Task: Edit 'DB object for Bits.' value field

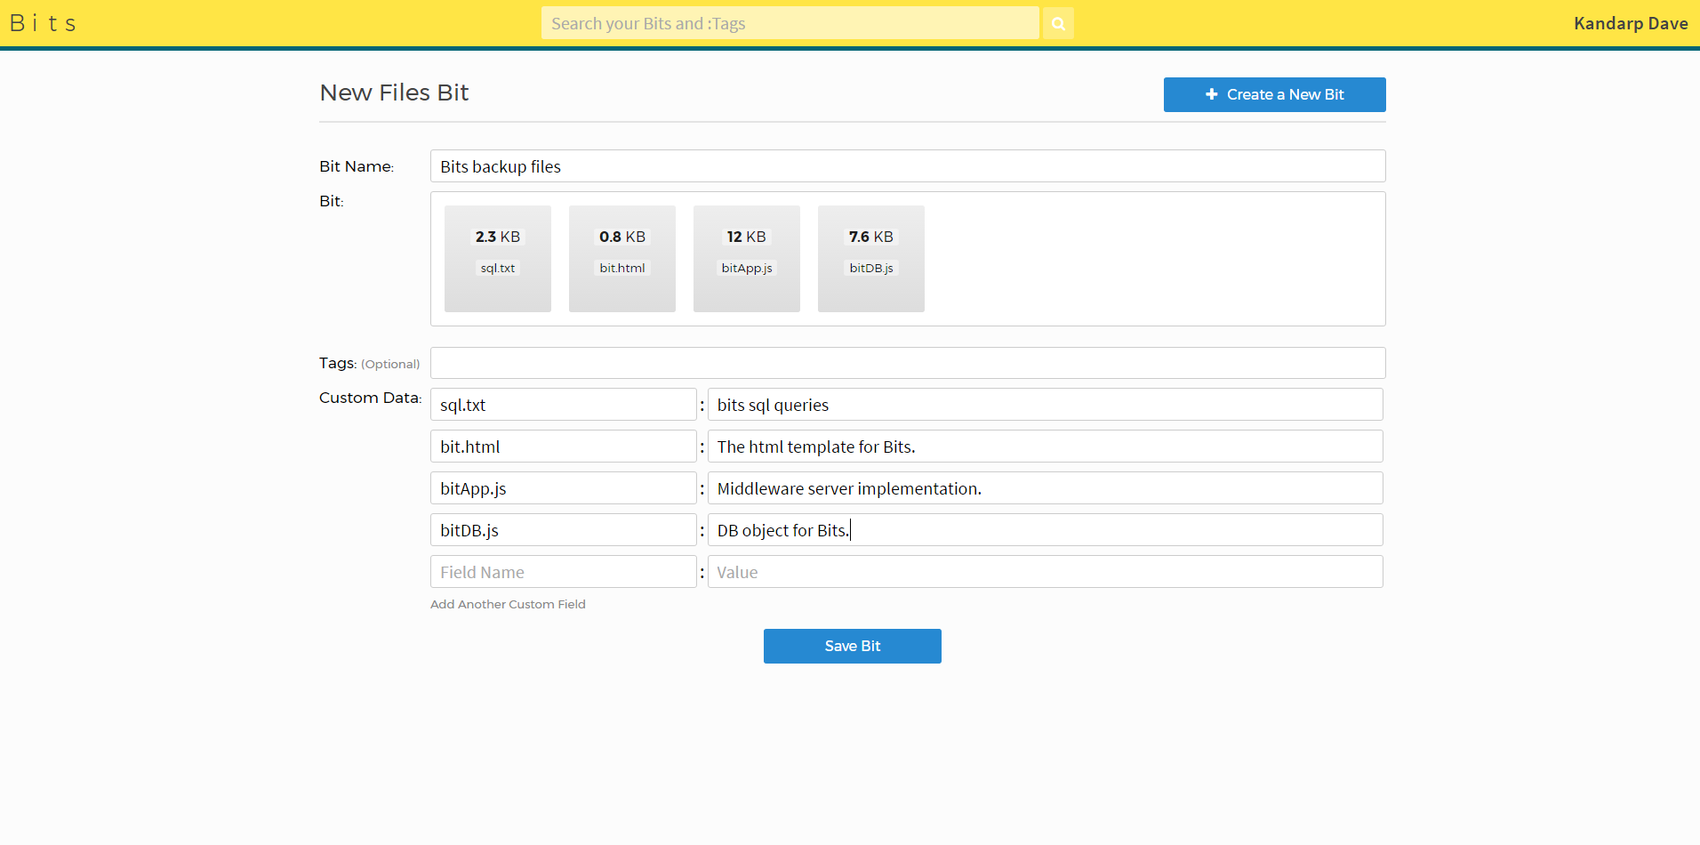Action: pyautogui.click(x=1046, y=530)
